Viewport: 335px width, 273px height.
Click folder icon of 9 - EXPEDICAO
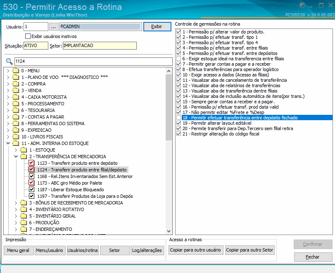[16, 130]
